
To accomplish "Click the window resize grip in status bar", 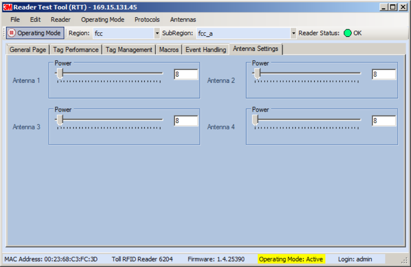I will (x=405, y=260).
